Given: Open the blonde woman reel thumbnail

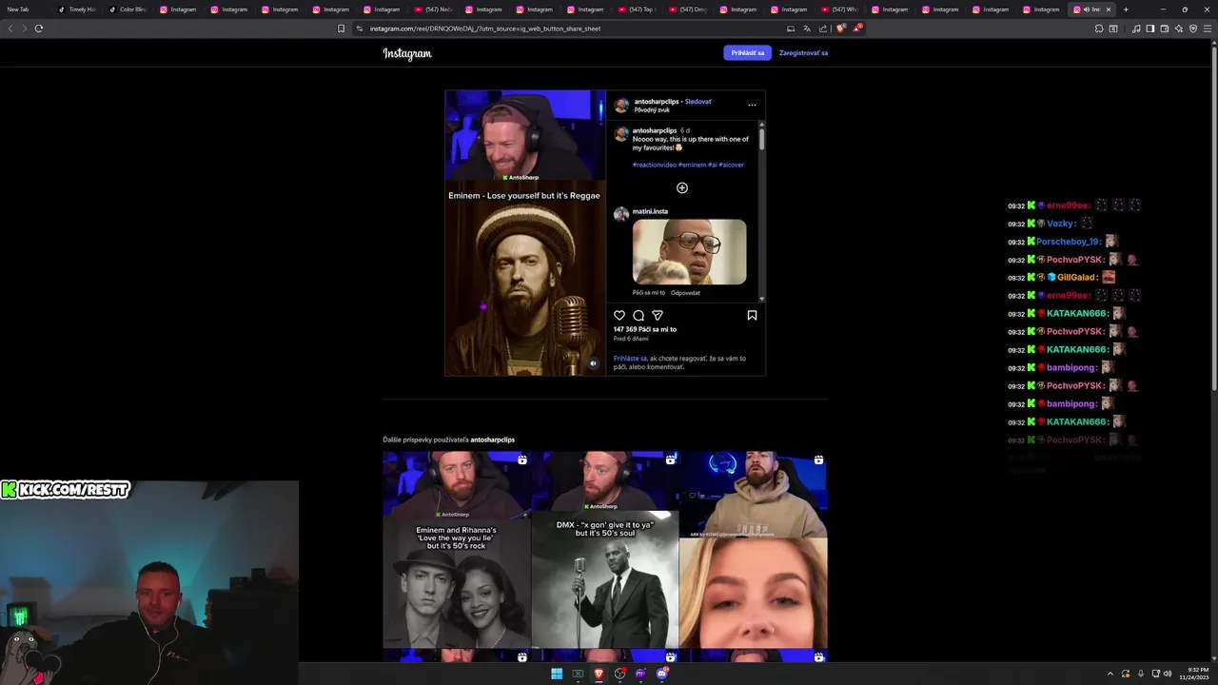Looking at the screenshot, I should (x=754, y=550).
